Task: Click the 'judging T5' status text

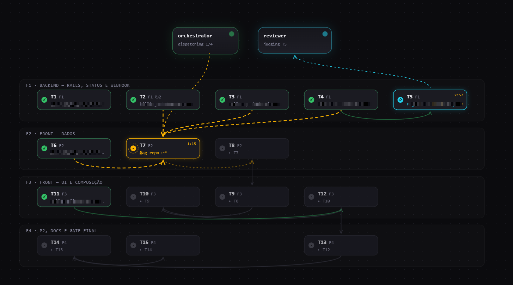Action: 275,44
